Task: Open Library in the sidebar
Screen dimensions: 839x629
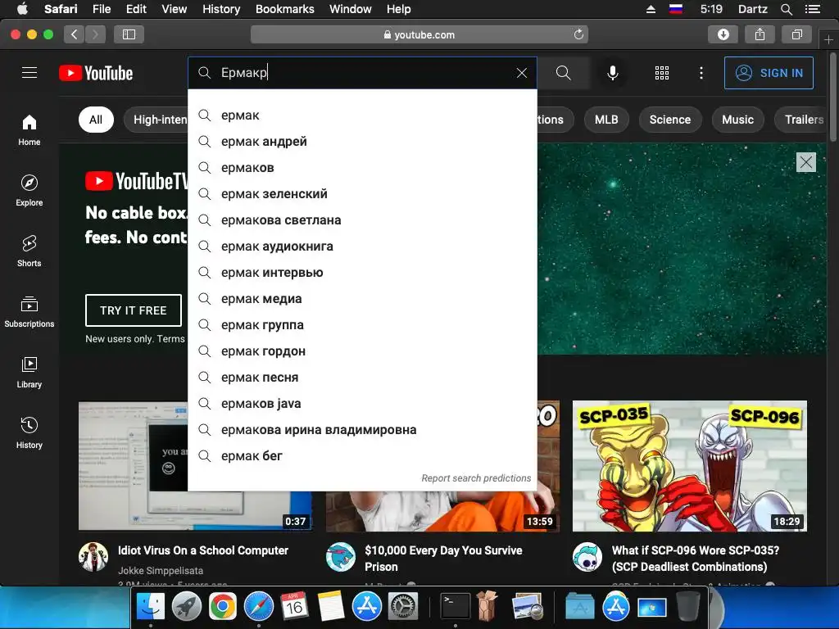Action: coord(29,373)
